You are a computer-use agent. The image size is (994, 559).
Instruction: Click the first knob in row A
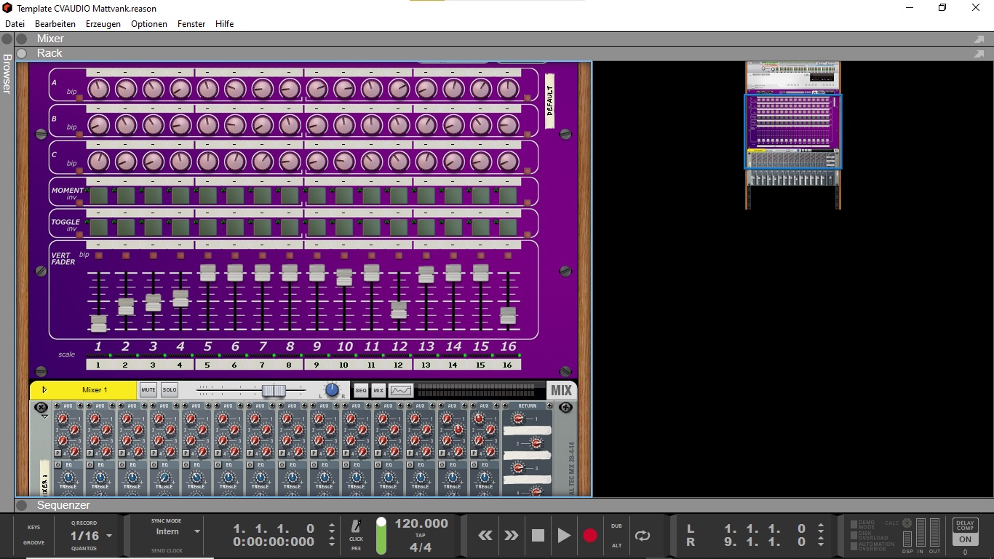click(98, 89)
